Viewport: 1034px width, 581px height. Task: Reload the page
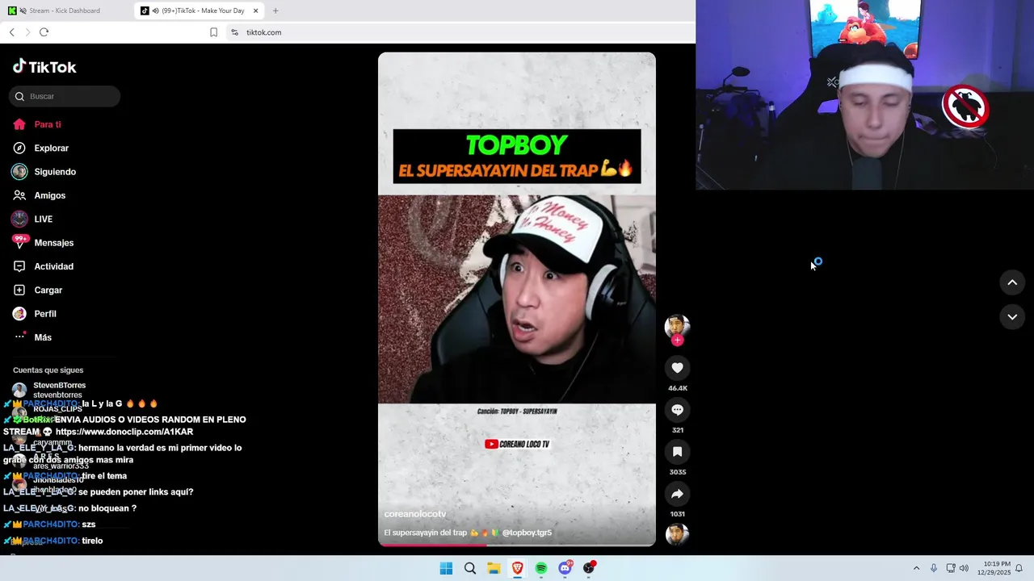44,32
